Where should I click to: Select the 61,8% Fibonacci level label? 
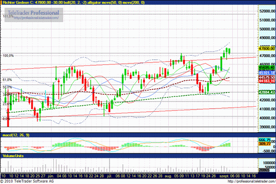point(7,80)
